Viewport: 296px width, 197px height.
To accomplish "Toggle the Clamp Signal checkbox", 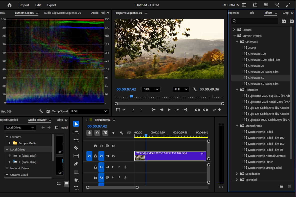I will (48, 111).
